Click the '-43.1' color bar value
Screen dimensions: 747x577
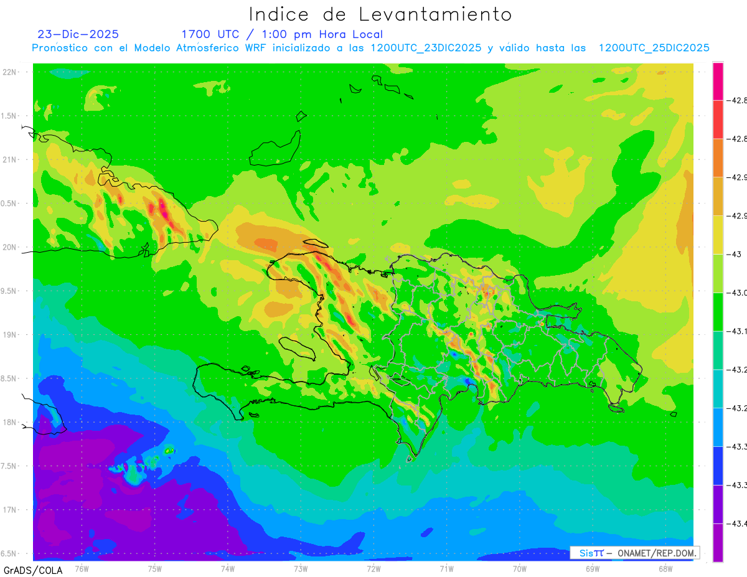738,331
